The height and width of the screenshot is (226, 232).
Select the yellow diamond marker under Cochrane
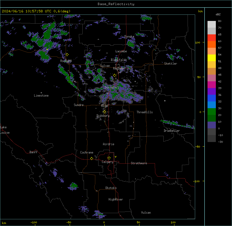pyautogui.click(x=92, y=158)
